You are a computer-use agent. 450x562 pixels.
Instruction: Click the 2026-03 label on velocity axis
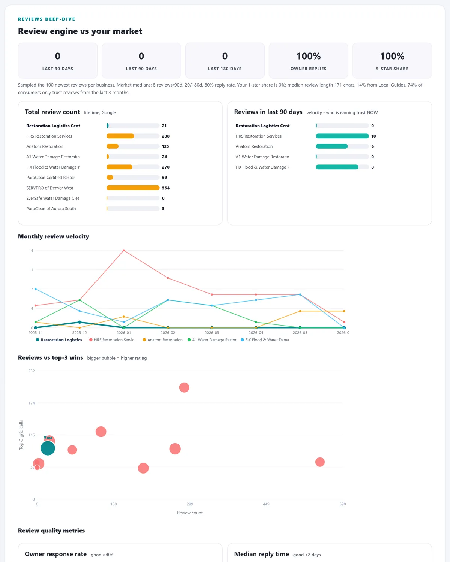click(212, 333)
